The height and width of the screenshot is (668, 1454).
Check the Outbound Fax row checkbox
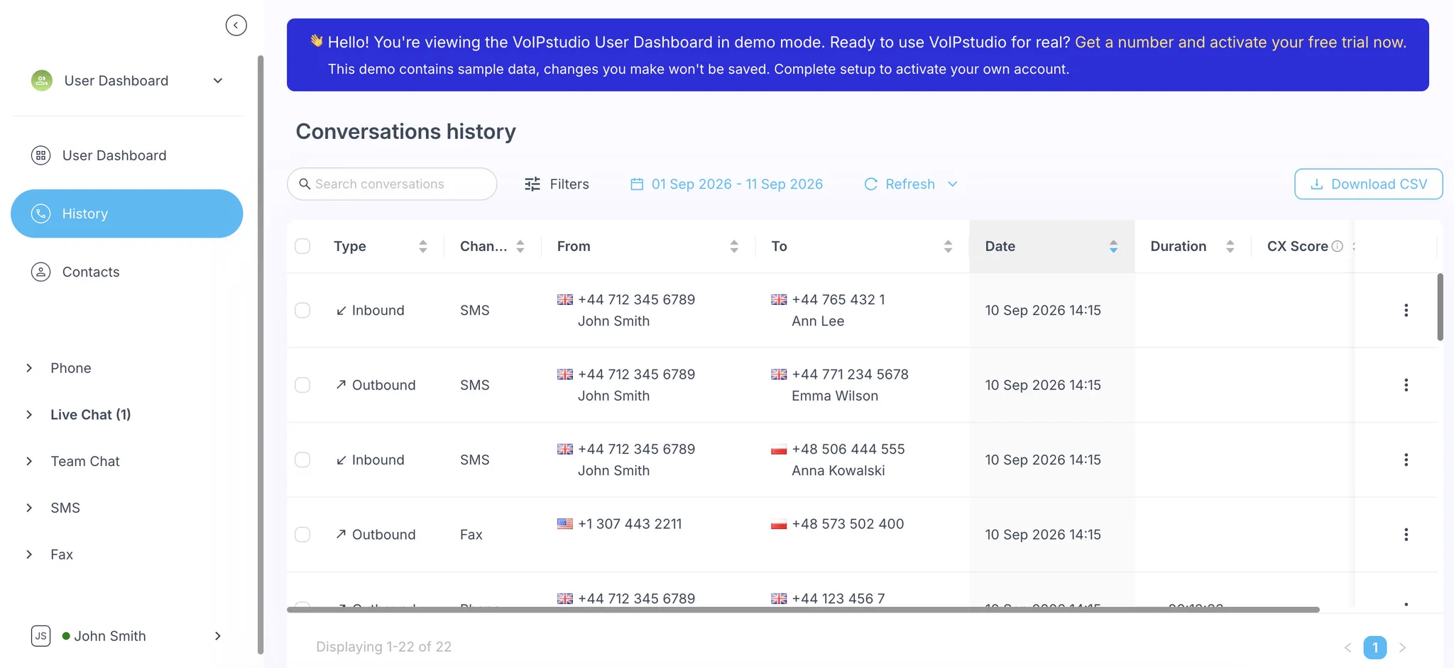(302, 535)
